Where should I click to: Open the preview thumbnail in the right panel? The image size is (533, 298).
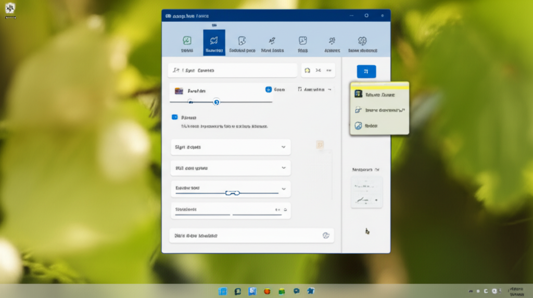(x=366, y=192)
